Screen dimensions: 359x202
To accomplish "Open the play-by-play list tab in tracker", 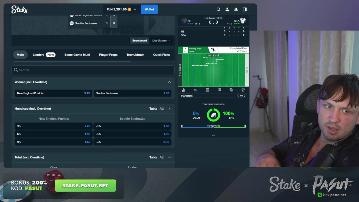I will 219,90.
